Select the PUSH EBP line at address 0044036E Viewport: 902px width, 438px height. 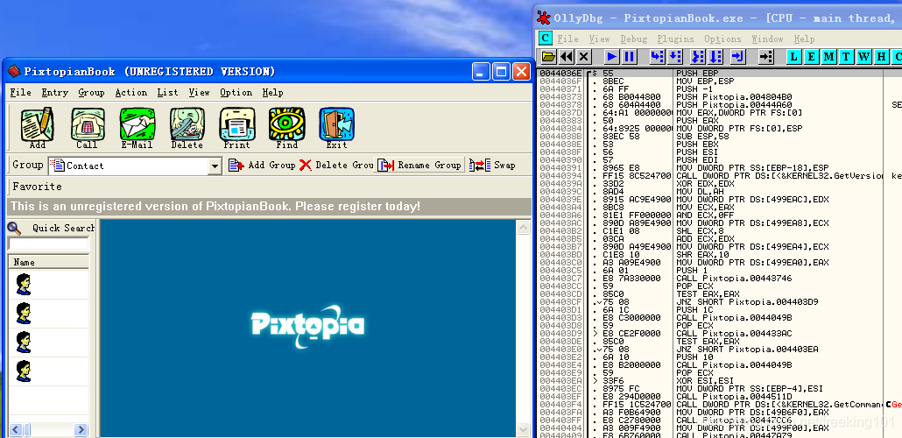[x=719, y=74]
